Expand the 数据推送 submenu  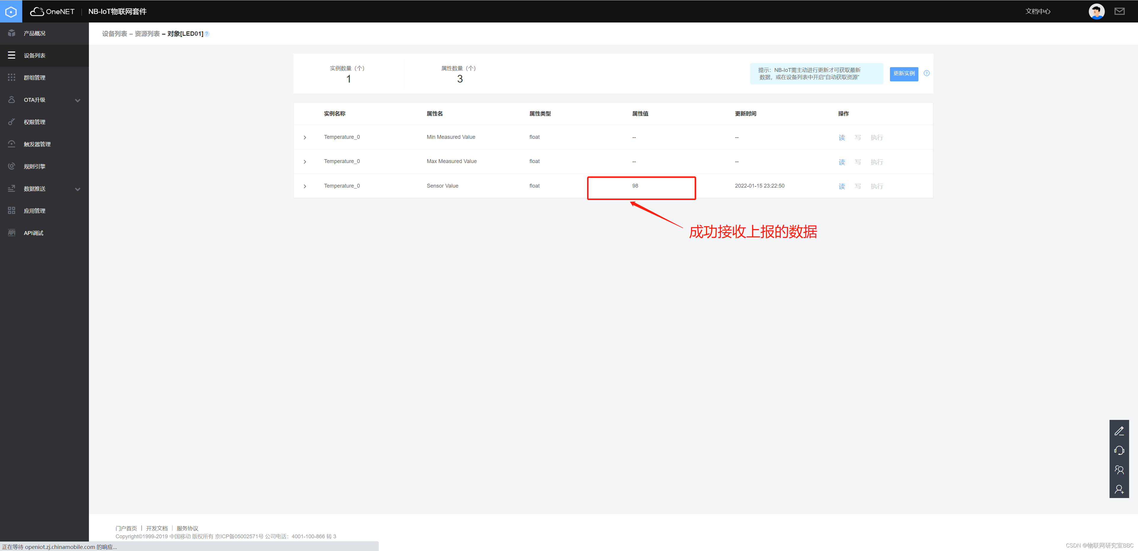(x=77, y=189)
